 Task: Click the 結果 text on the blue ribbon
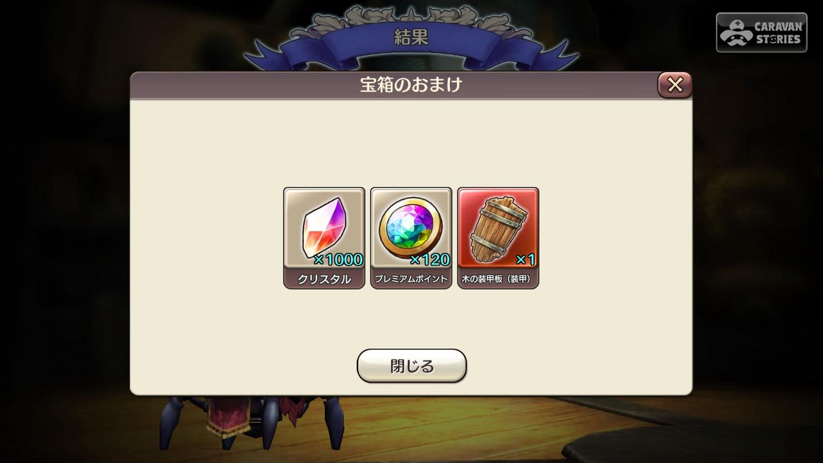(x=411, y=37)
